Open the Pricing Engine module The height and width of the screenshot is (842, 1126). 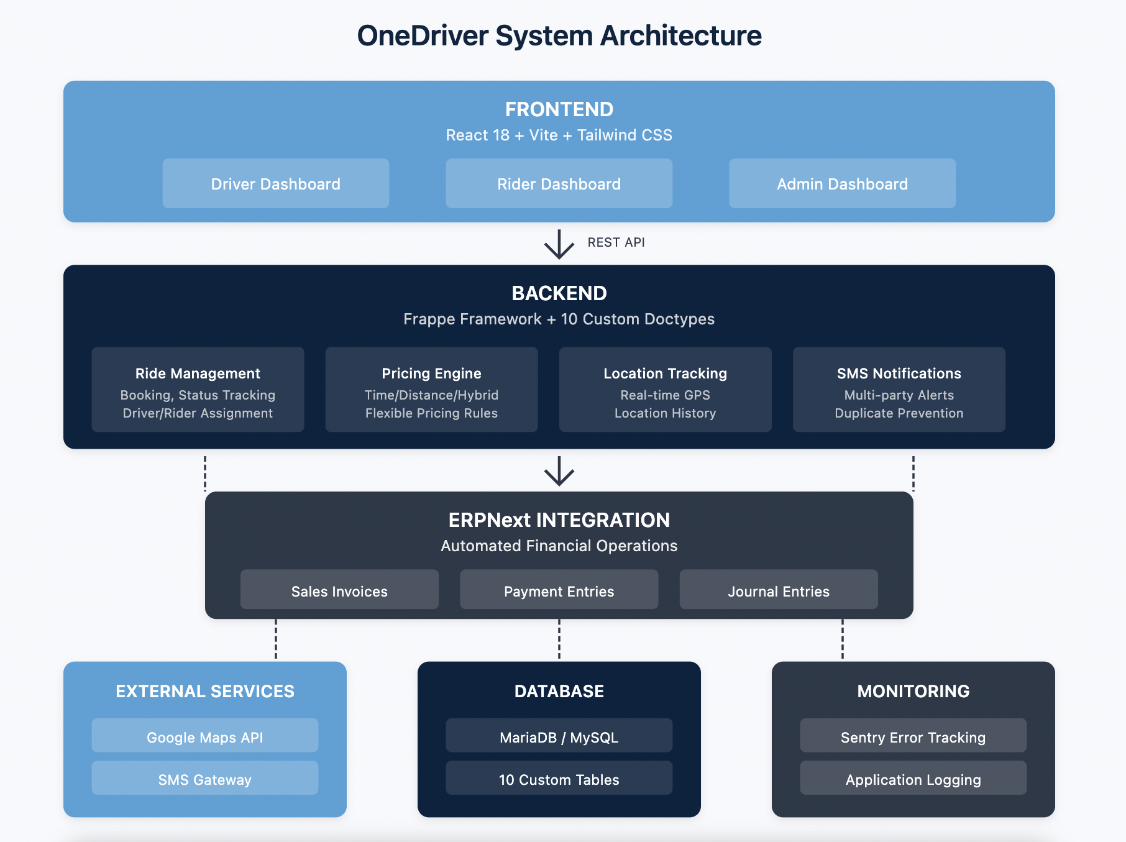pyautogui.click(x=431, y=390)
